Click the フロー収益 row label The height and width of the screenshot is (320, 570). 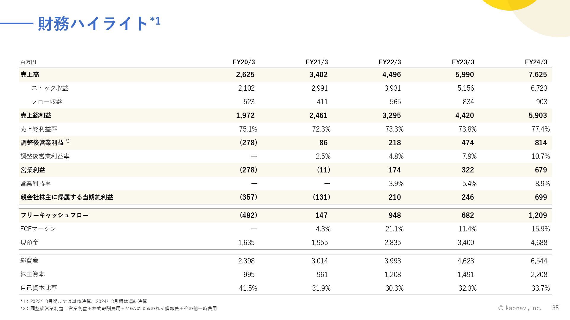coord(47,102)
